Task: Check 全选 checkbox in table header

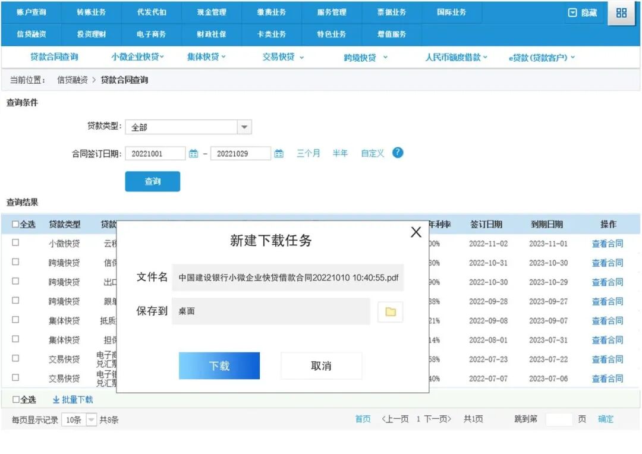Action: (15, 224)
